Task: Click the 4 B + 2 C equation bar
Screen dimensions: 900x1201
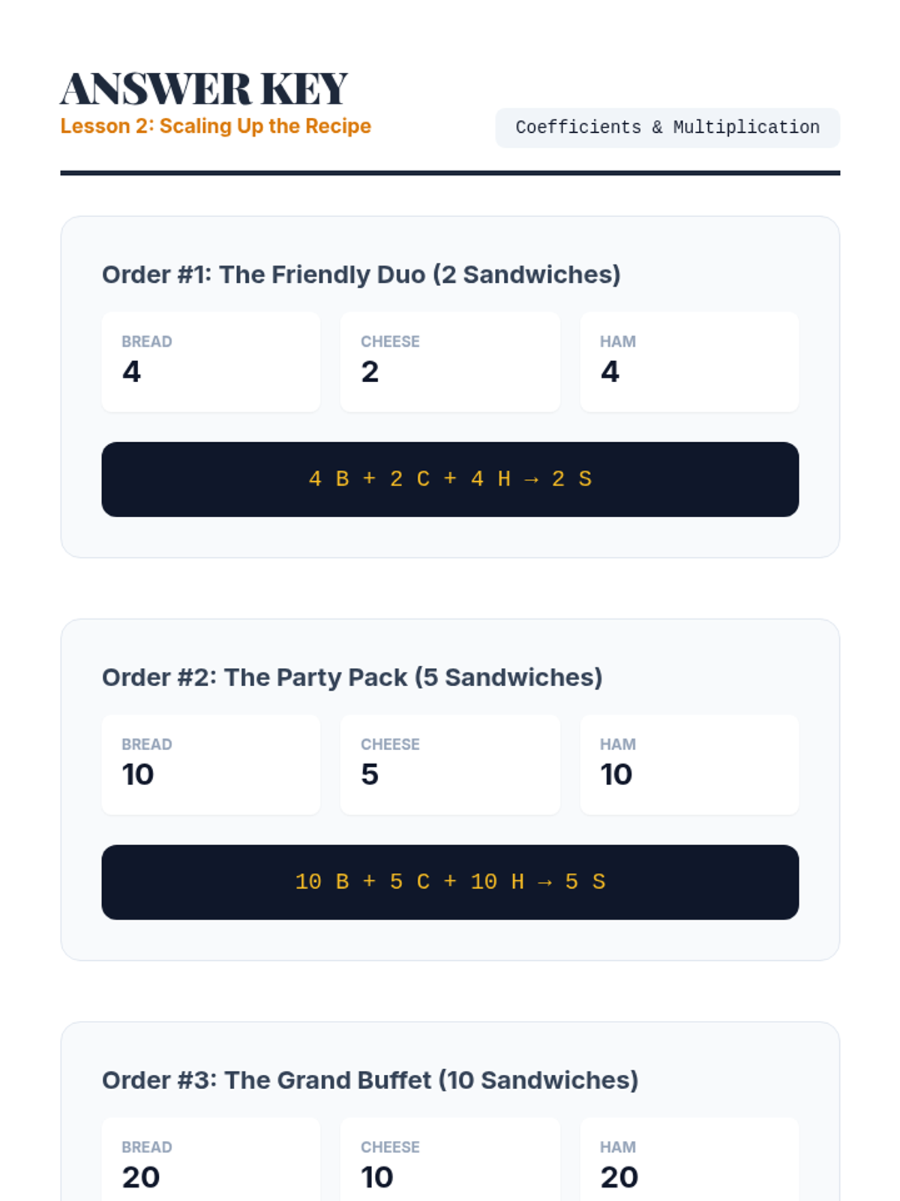Action: tap(450, 479)
